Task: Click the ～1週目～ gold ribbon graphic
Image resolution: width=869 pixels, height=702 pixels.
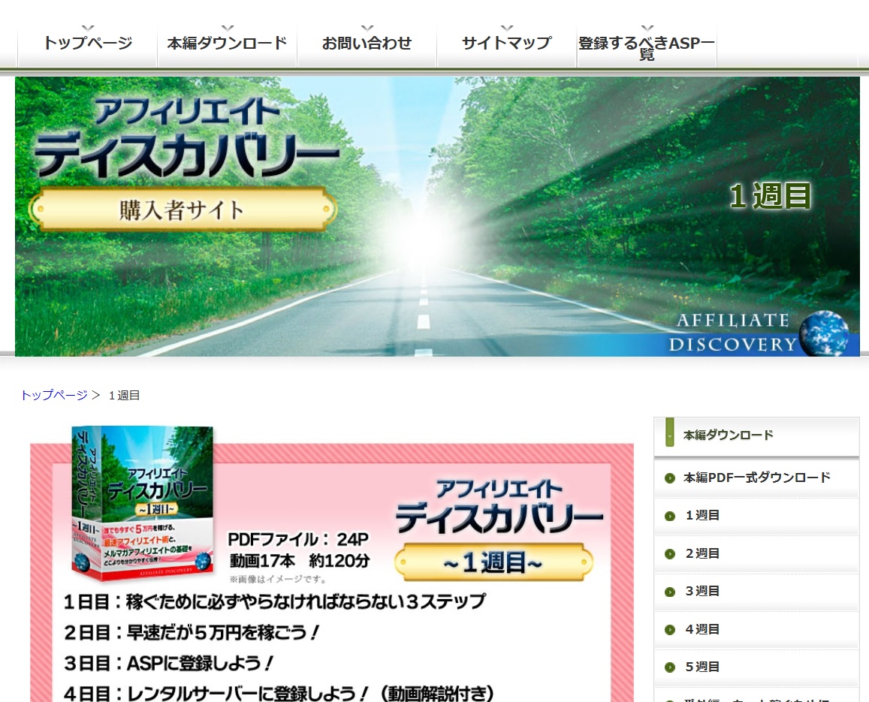Action: pyautogui.click(x=492, y=562)
